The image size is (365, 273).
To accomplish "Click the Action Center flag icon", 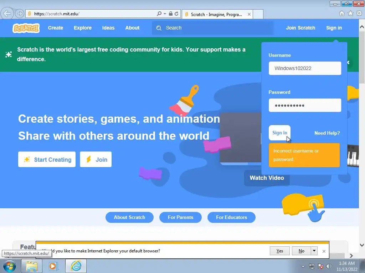I will (320, 266).
